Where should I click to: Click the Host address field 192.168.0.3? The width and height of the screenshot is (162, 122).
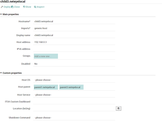74,42
